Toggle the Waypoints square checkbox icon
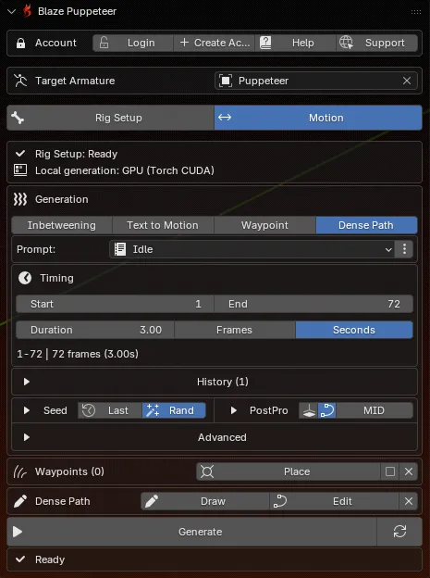This screenshot has height=578, width=430. [390, 471]
